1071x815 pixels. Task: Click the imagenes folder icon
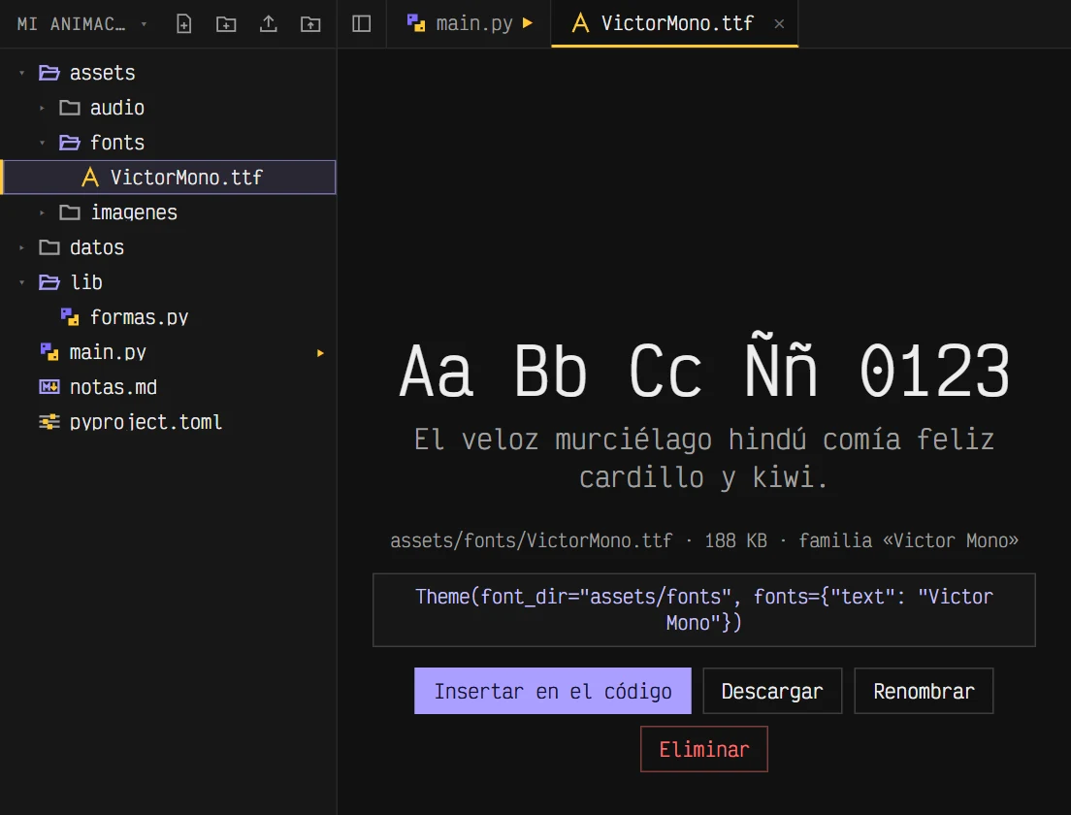pyautogui.click(x=70, y=212)
